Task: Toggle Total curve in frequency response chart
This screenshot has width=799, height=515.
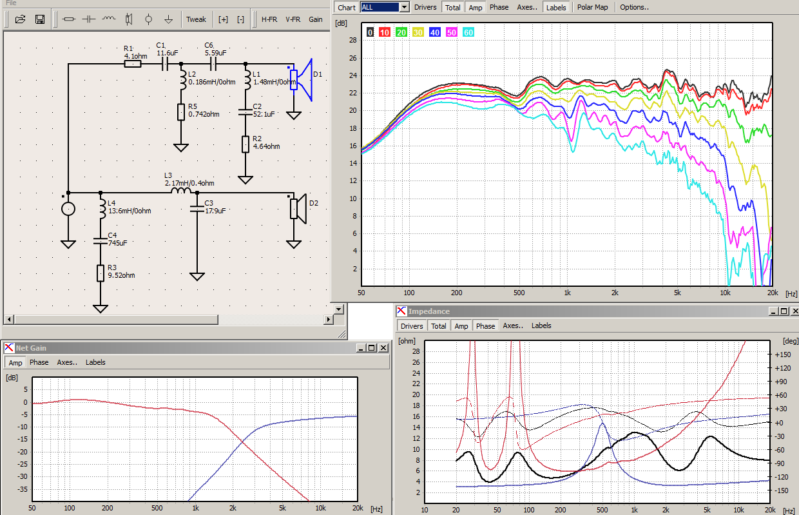Action: [453, 8]
